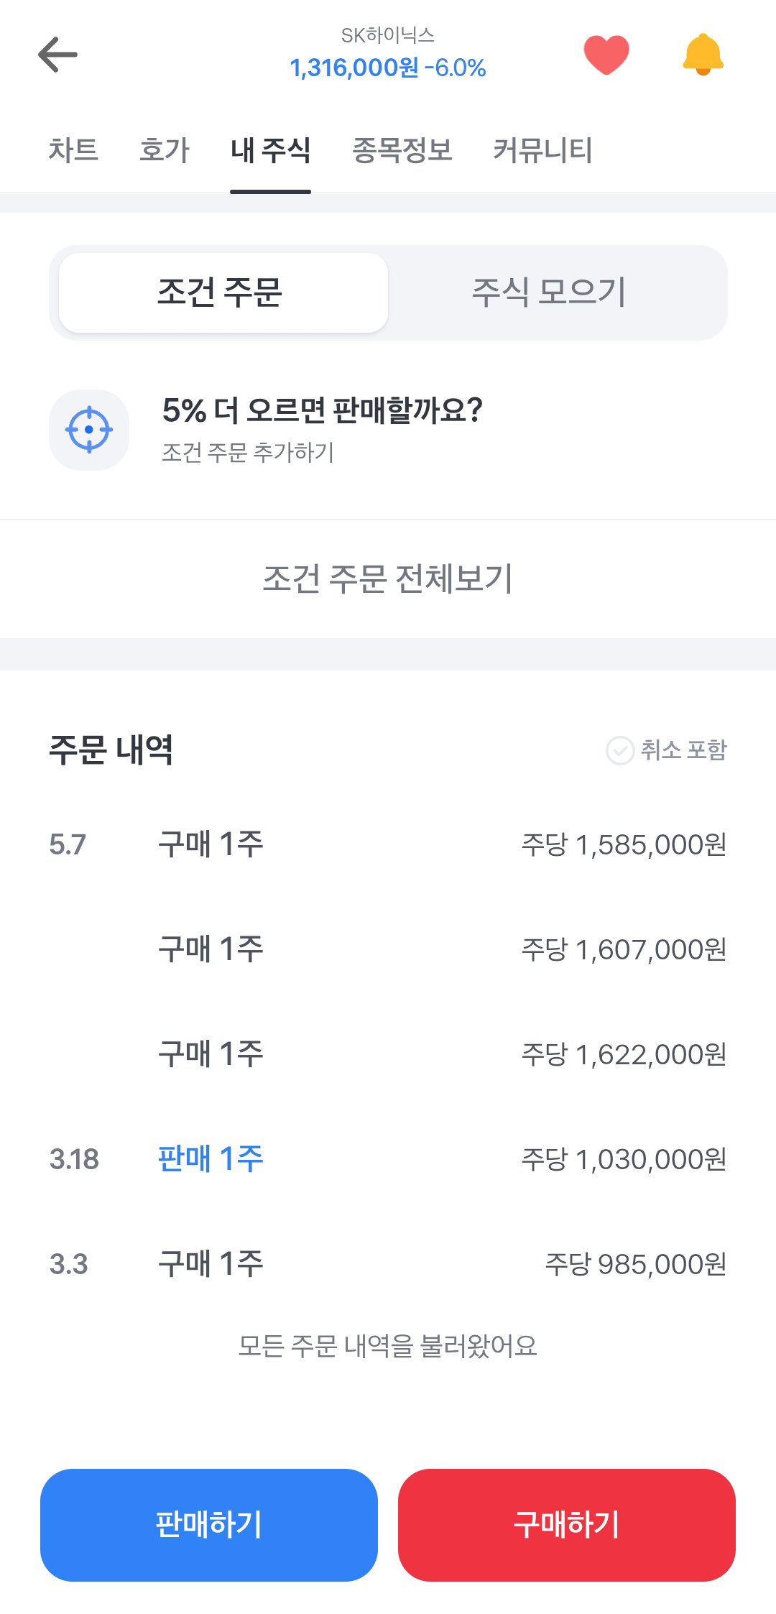Screen dimensions: 776x1614
Task: Open the yellow bell alert icon
Action: pyautogui.click(x=703, y=55)
